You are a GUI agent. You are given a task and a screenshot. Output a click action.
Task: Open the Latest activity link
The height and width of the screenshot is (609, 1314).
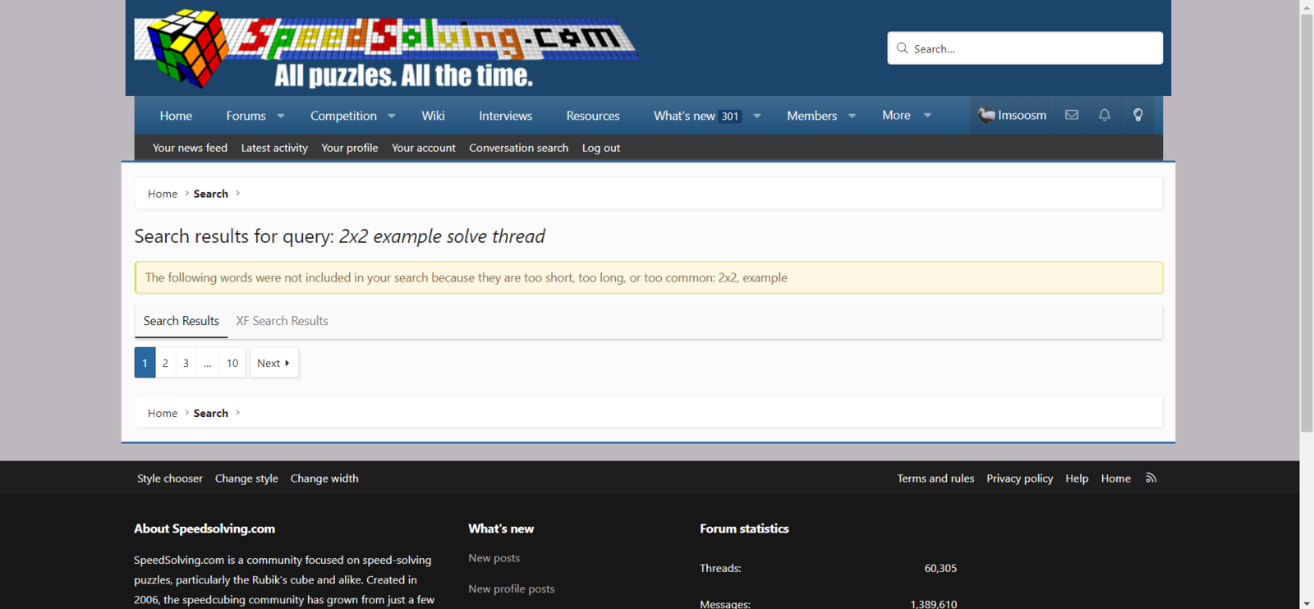tap(274, 148)
